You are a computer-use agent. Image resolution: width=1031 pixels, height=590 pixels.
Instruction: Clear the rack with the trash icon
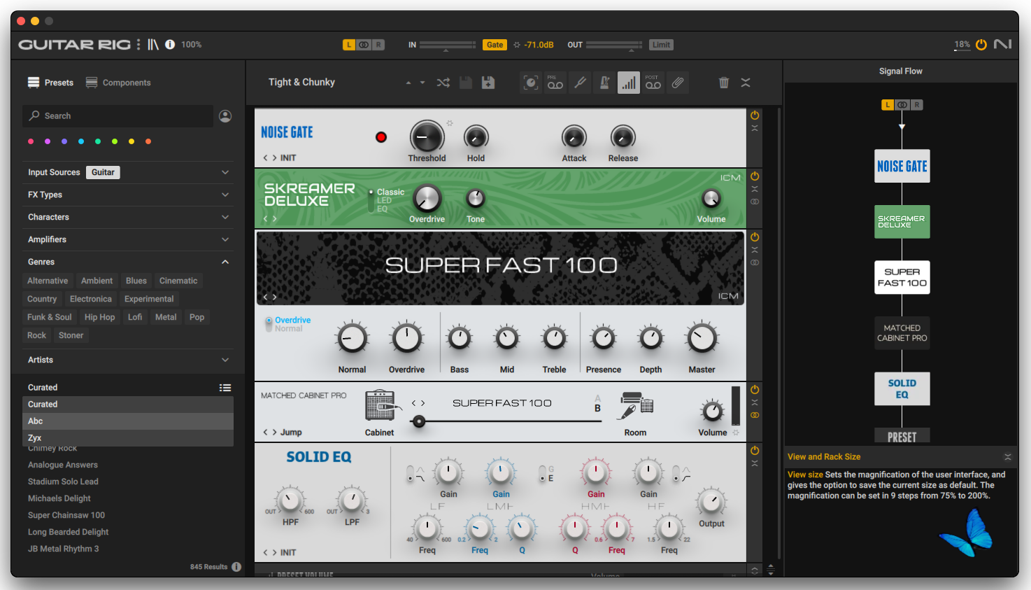[724, 83]
